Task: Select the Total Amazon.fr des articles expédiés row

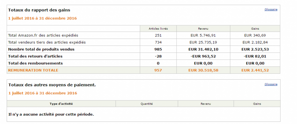Action: 43,35
